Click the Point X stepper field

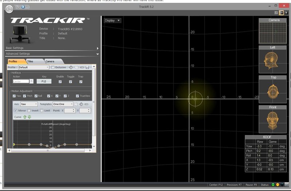(69, 111)
